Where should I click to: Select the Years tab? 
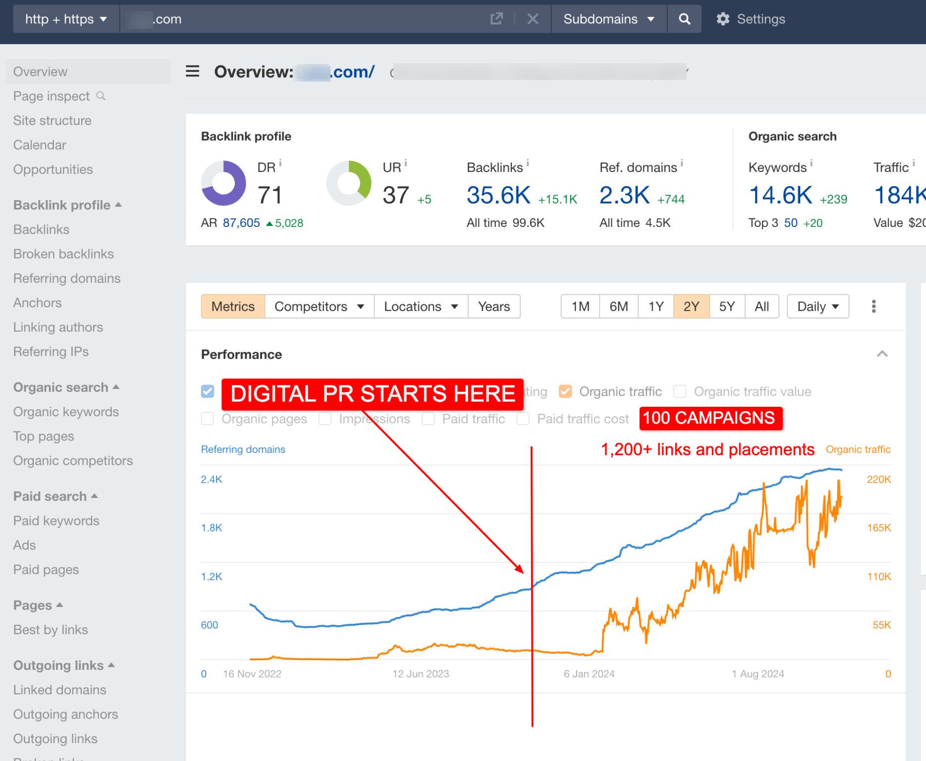pos(494,306)
